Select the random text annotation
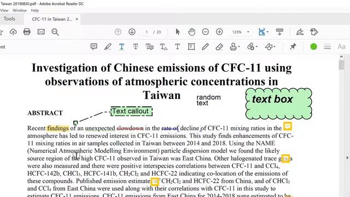 (208, 100)
